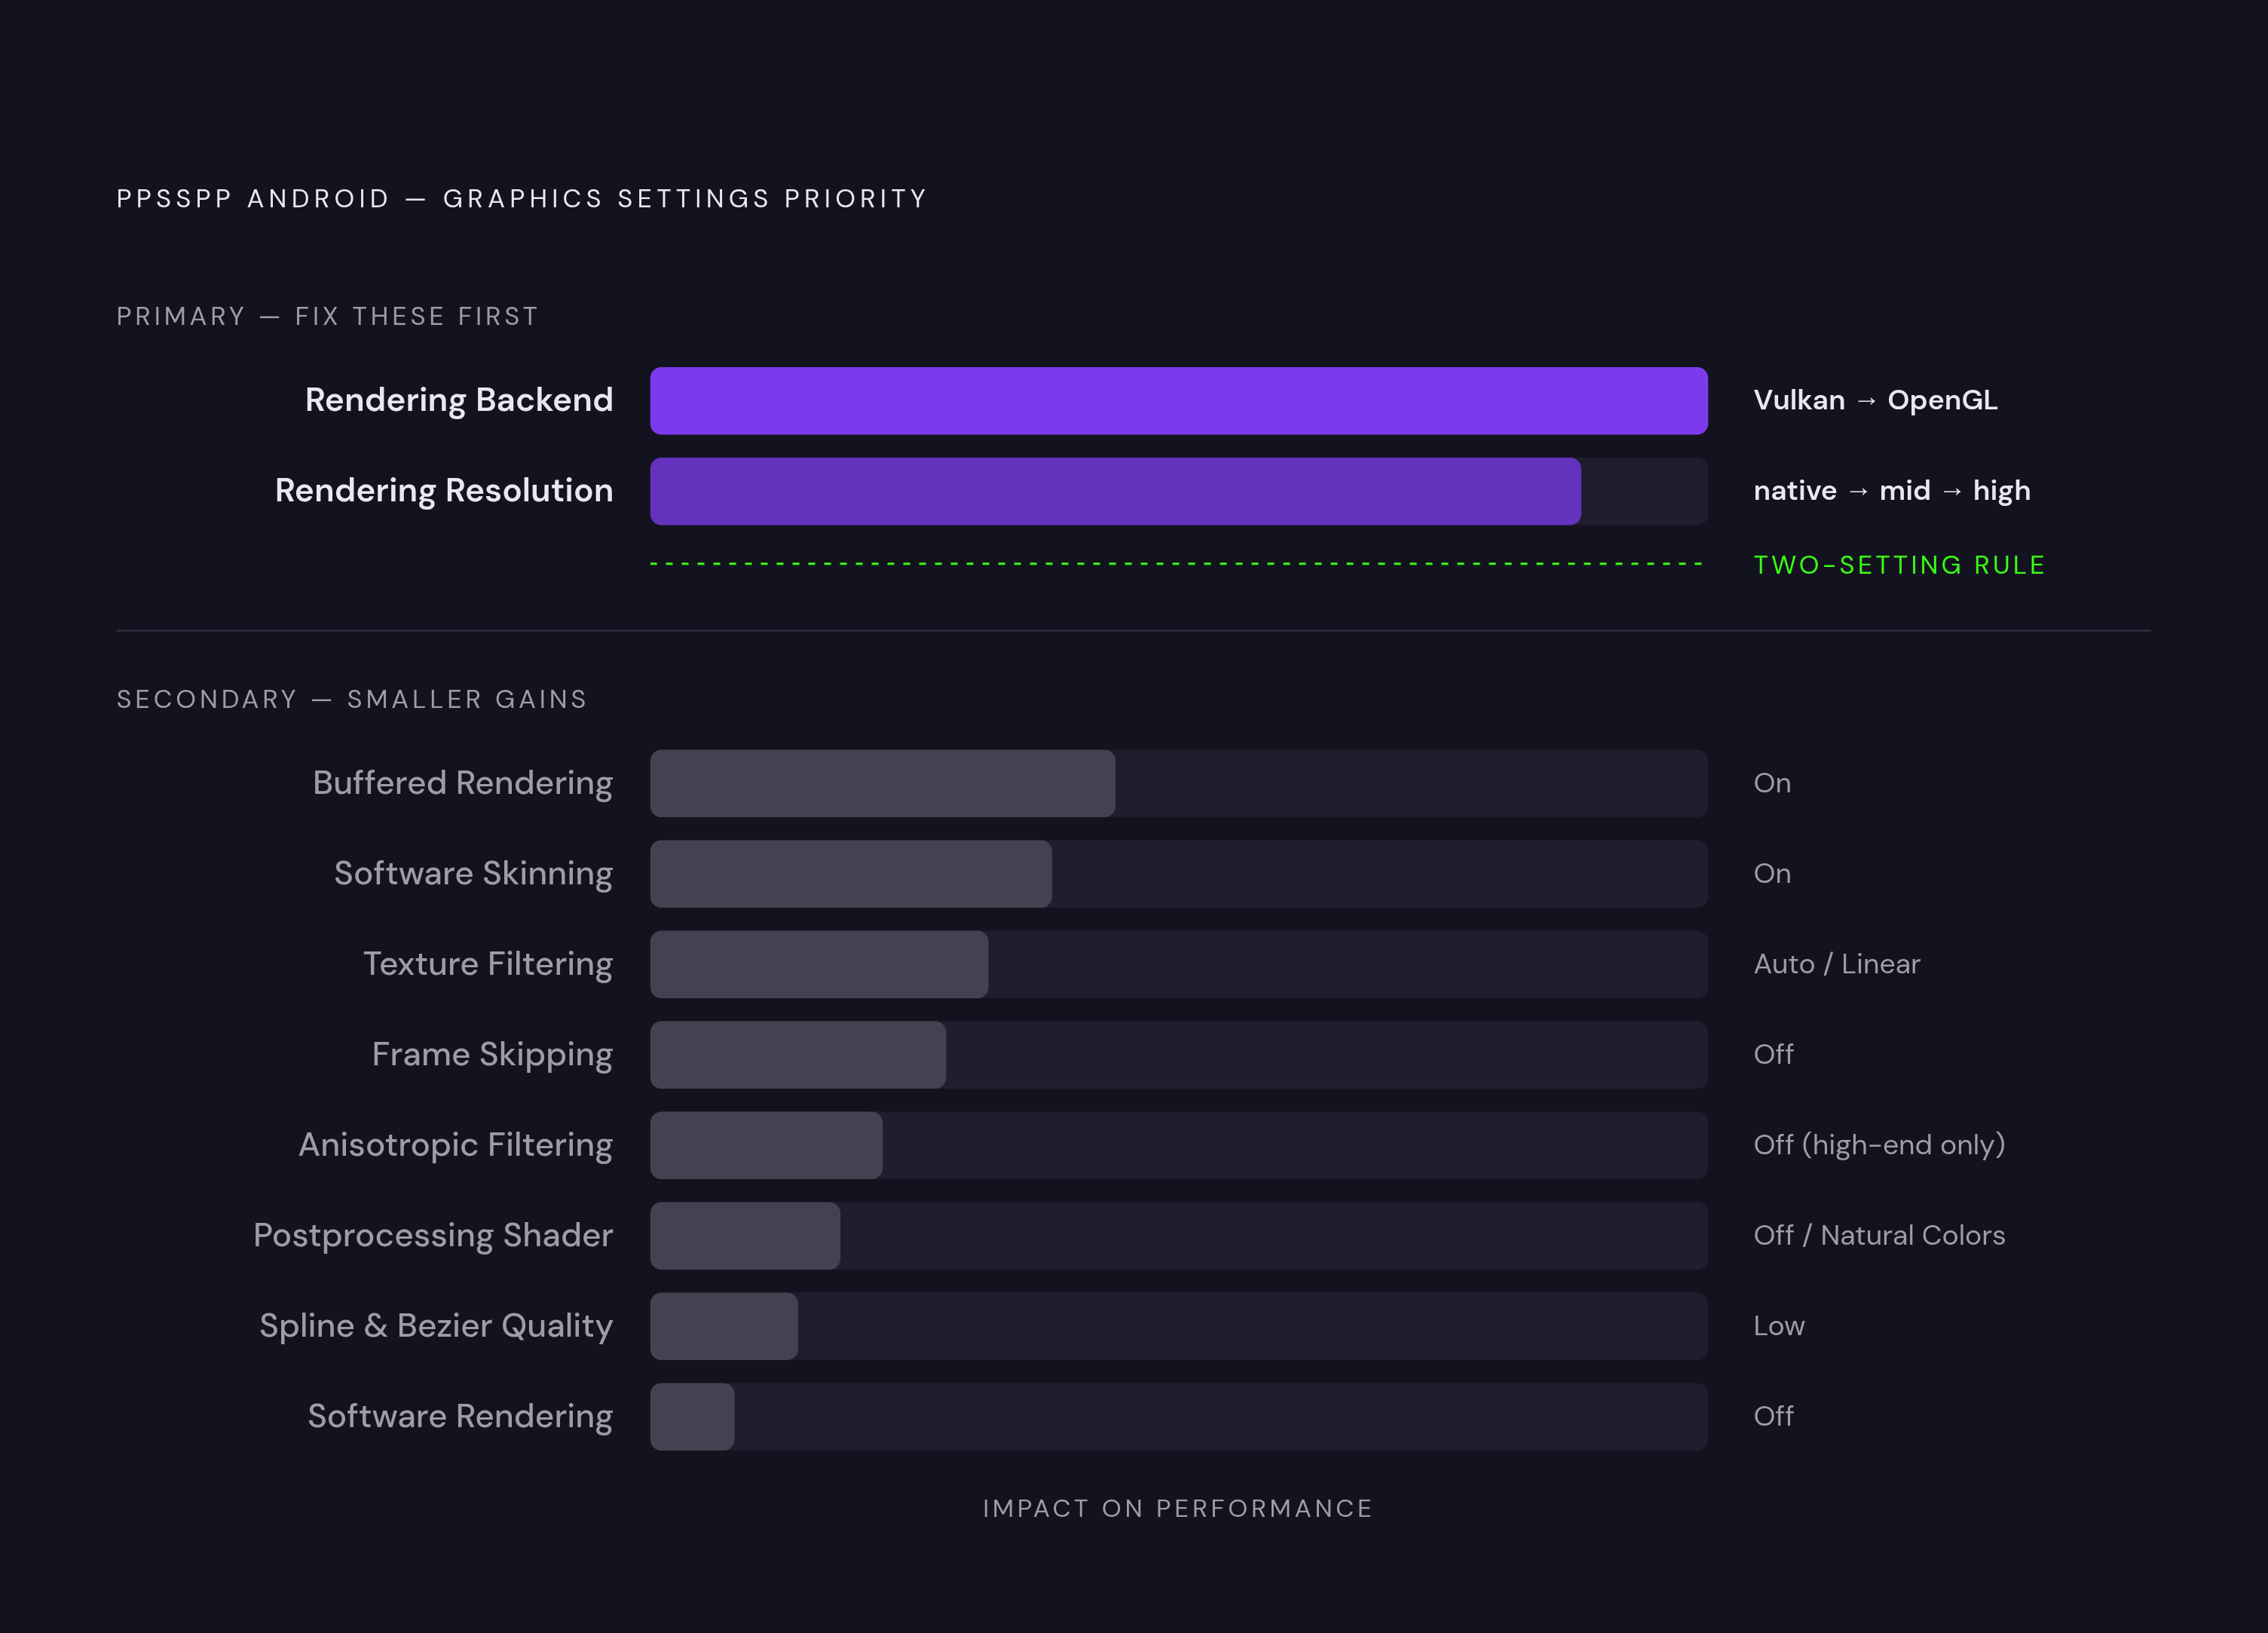Click the "Off (high-end only)" value
Screen dimensions: 2268x1633
(x=1880, y=1145)
